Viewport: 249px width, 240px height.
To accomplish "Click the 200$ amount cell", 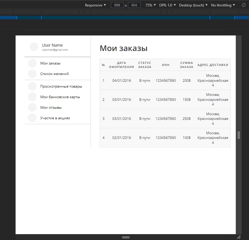I will 187,80.
